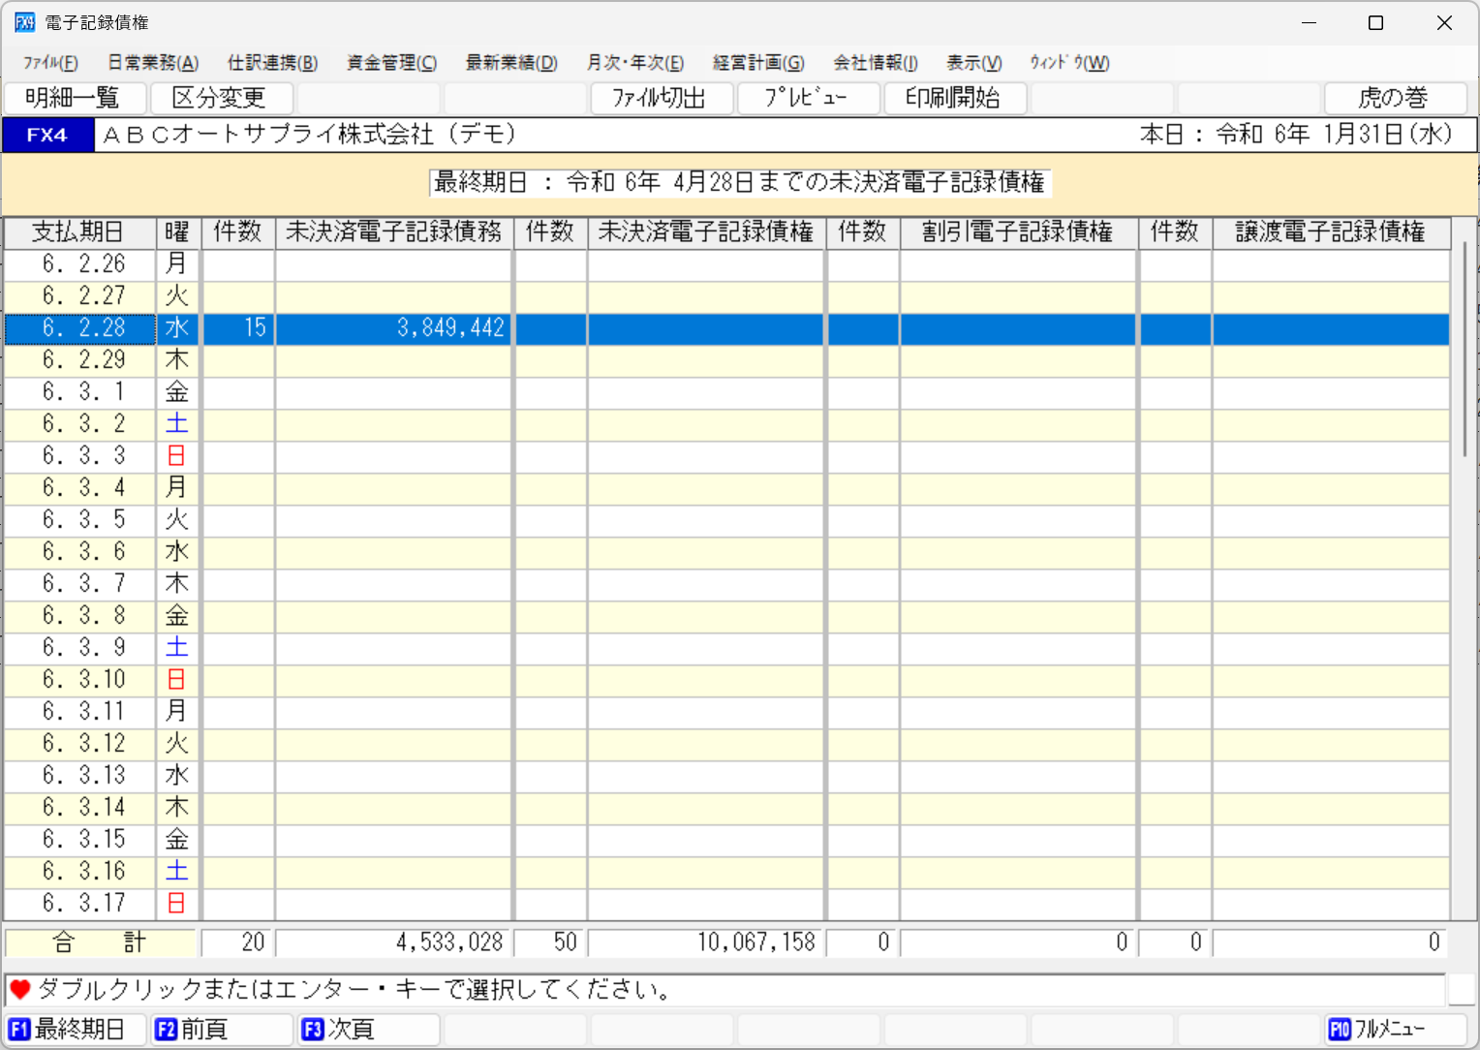The width and height of the screenshot is (1480, 1050).
Task: Open the ファイル切出 (file export) function
Action: click(662, 98)
